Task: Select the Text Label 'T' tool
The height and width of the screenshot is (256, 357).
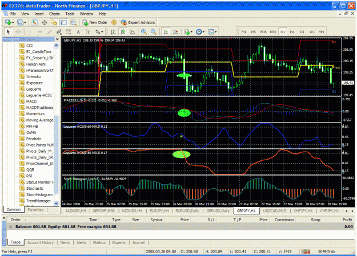Action: pyautogui.click(x=88, y=32)
